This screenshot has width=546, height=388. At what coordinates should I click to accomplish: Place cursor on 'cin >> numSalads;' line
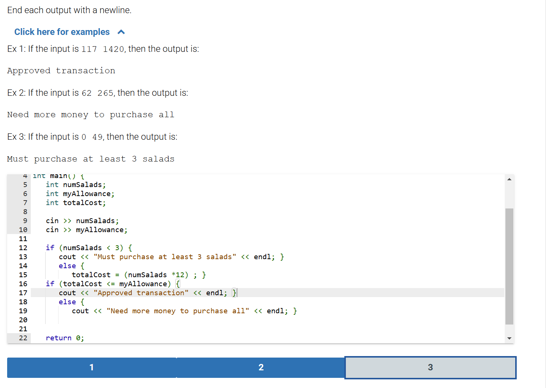click(83, 220)
